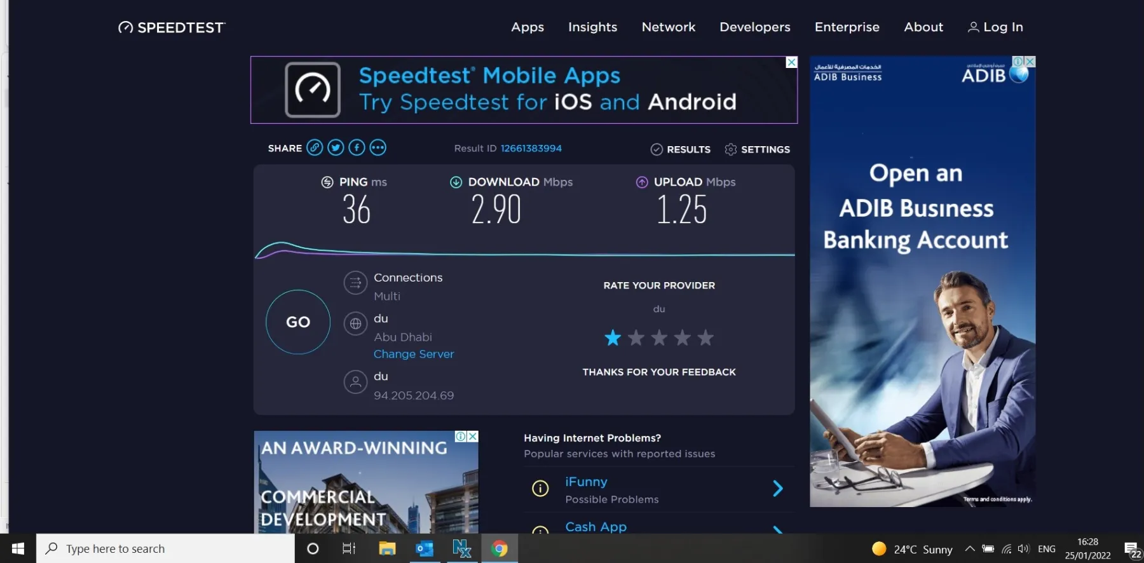Click the Change Server link
This screenshot has height=563, width=1144.
point(414,354)
